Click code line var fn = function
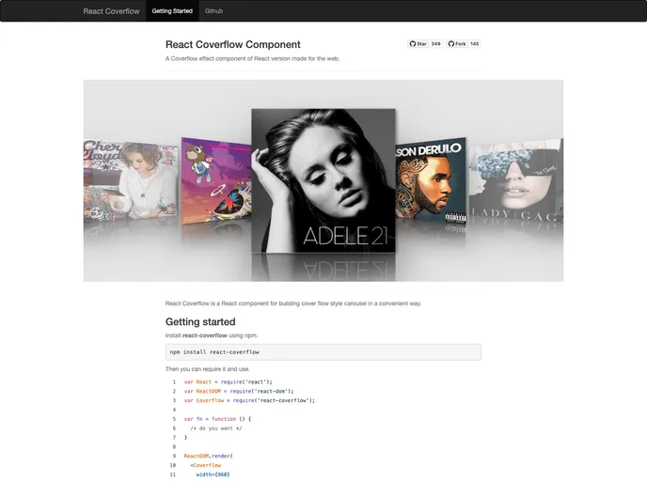The image size is (647, 481). [217, 419]
